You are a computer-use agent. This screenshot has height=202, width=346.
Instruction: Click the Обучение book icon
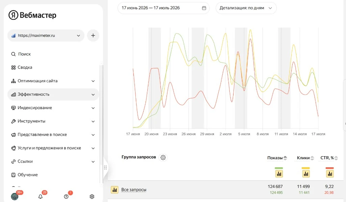pyautogui.click(x=14, y=175)
